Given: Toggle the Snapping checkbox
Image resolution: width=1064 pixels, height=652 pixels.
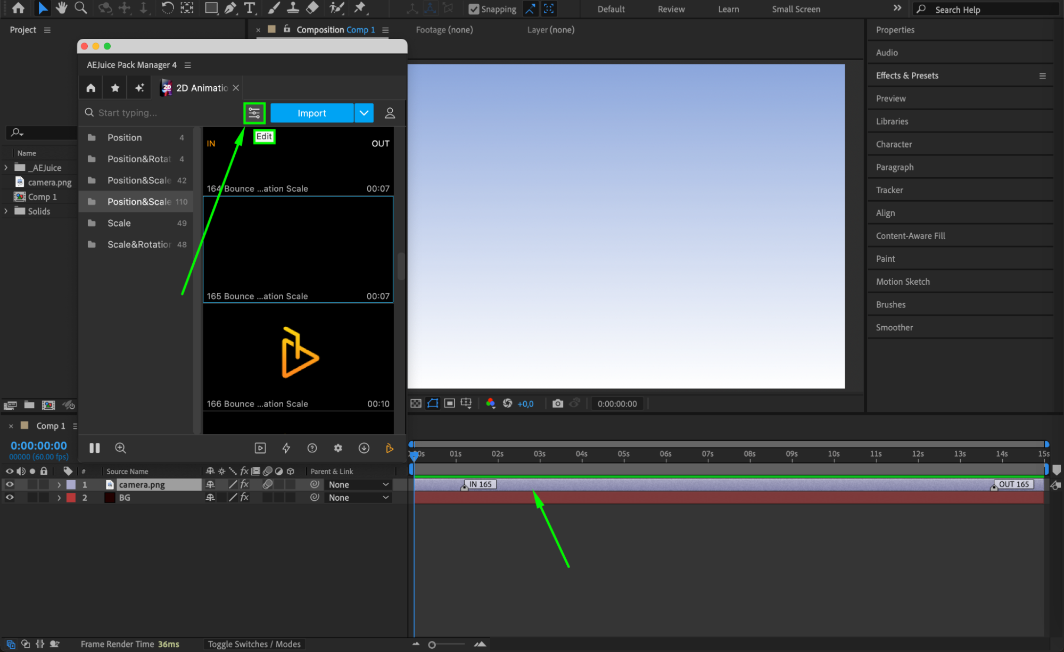Looking at the screenshot, I should pyautogui.click(x=473, y=9).
